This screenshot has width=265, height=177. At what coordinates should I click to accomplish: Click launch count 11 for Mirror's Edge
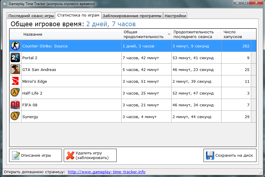click(x=236, y=81)
